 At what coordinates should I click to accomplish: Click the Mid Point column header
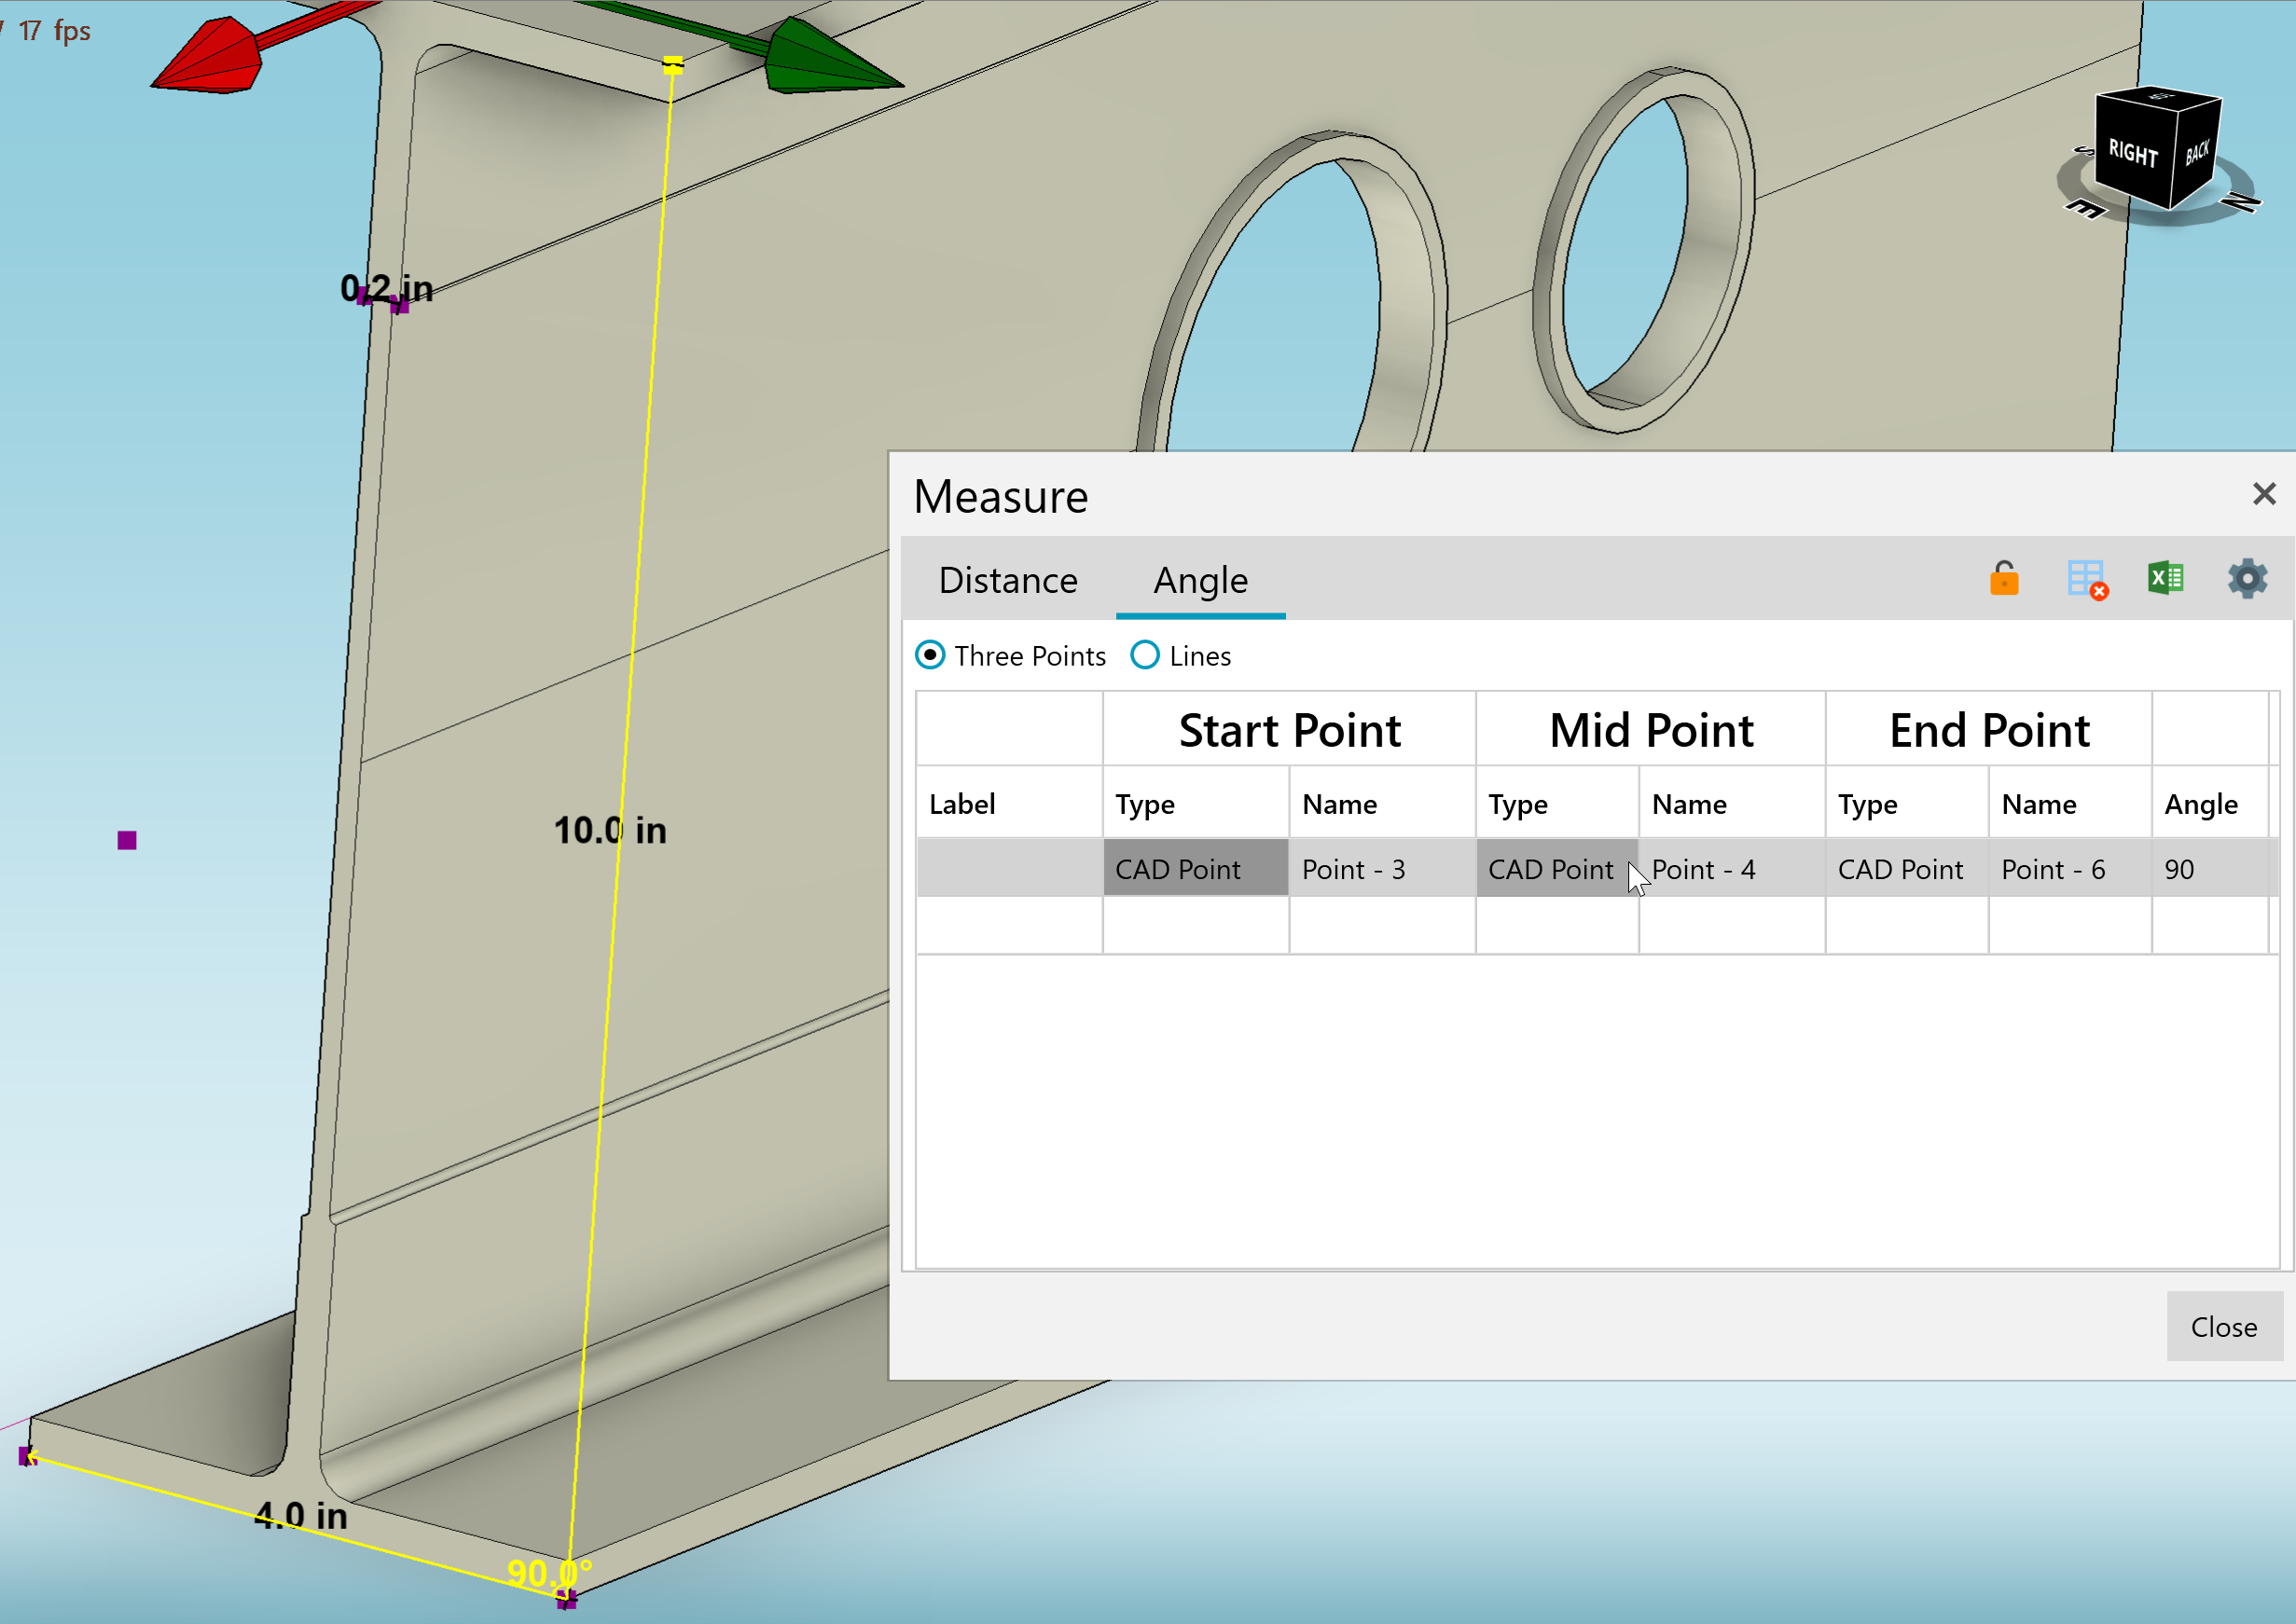point(1651,730)
